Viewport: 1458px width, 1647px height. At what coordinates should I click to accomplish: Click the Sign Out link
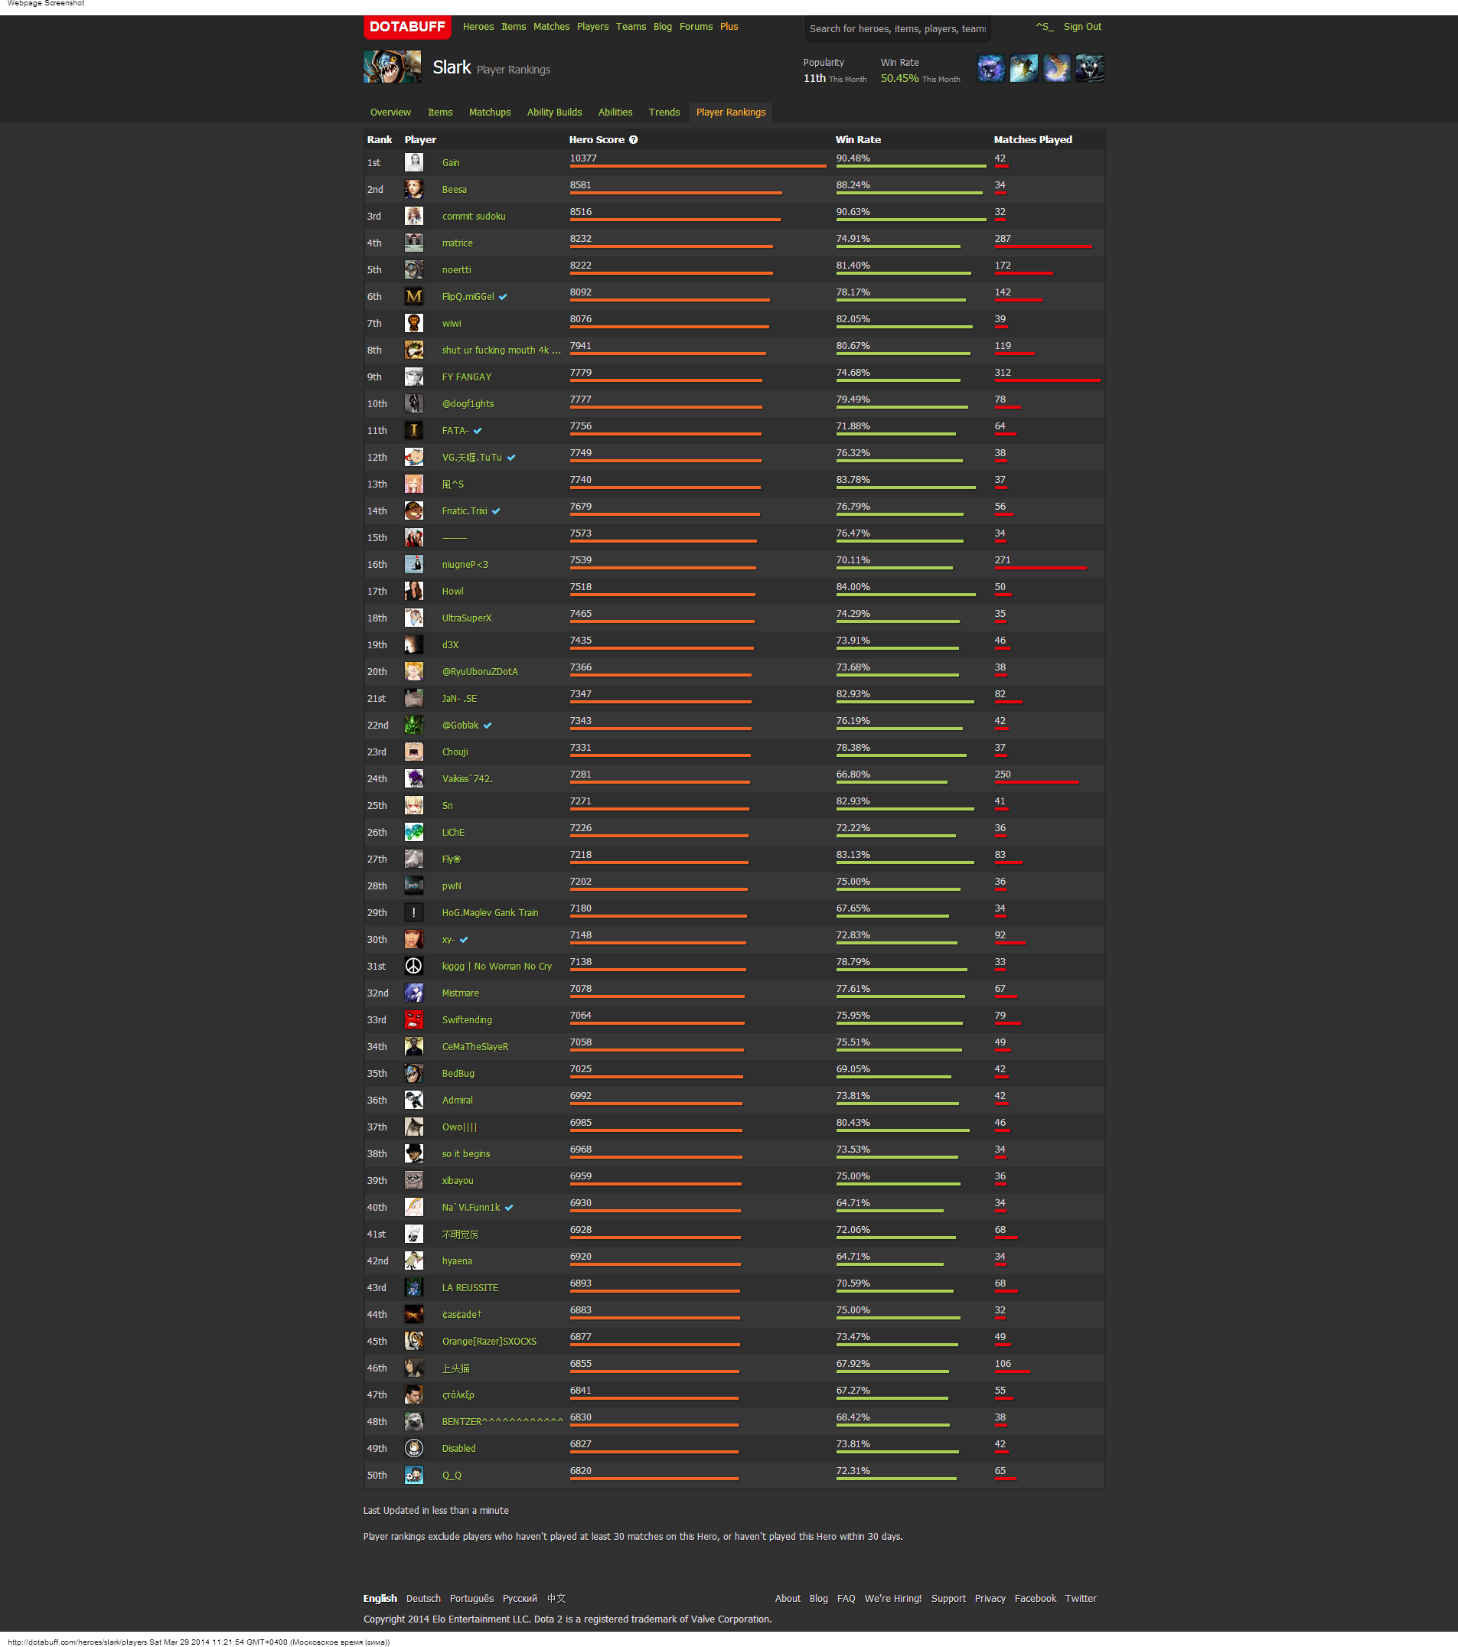1081,27
